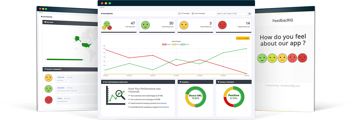Click the Total Responses three-smiley cluster icon

click(107, 25)
